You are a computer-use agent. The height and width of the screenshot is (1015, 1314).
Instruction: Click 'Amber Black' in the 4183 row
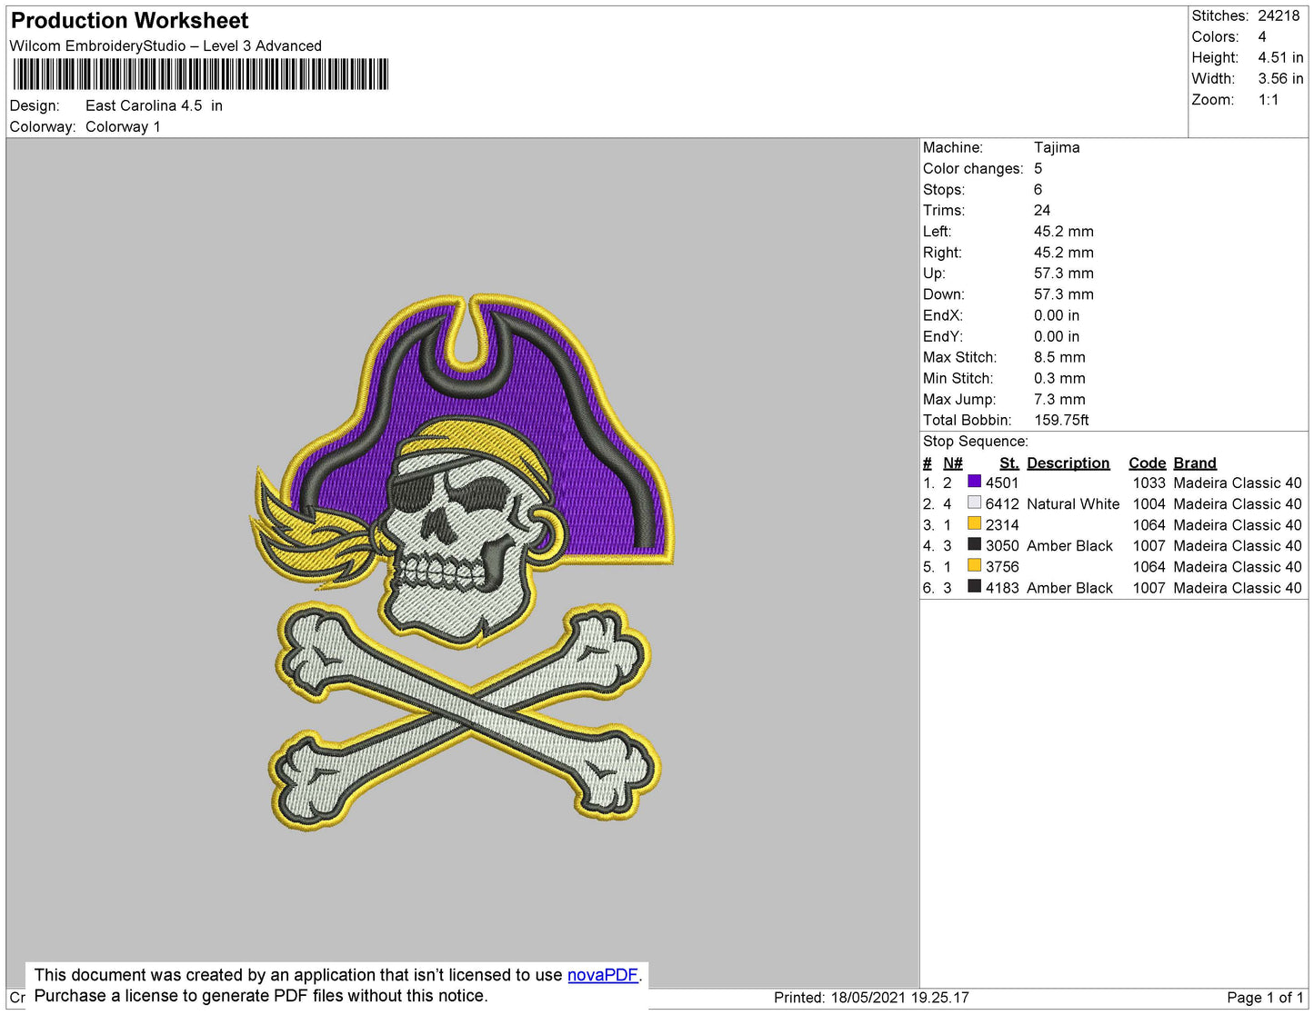pos(1069,588)
